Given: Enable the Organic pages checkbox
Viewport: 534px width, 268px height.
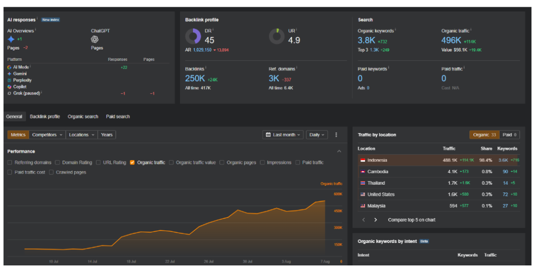Looking at the screenshot, I should click(222, 163).
